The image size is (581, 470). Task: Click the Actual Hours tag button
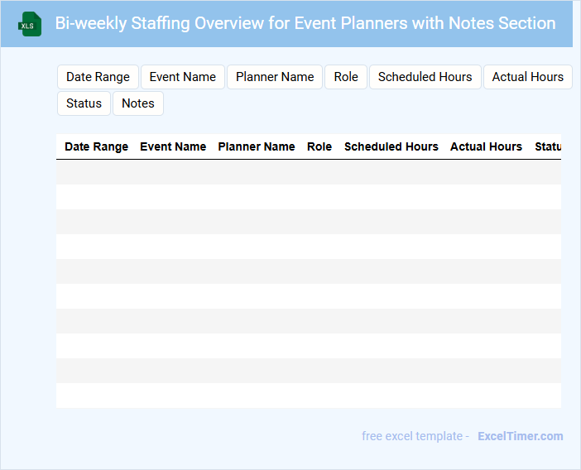[x=527, y=77]
